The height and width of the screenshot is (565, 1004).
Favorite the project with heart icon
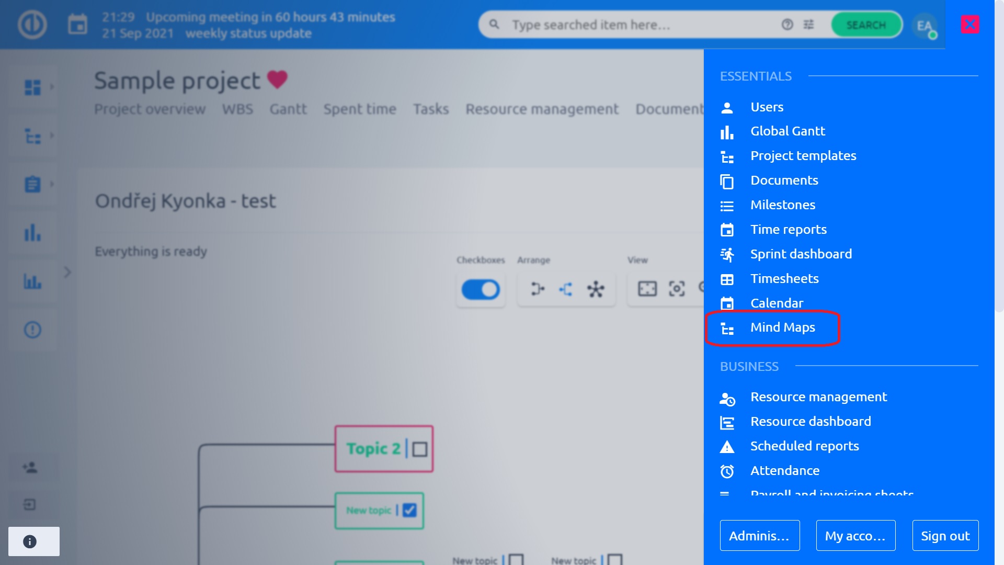(x=277, y=80)
